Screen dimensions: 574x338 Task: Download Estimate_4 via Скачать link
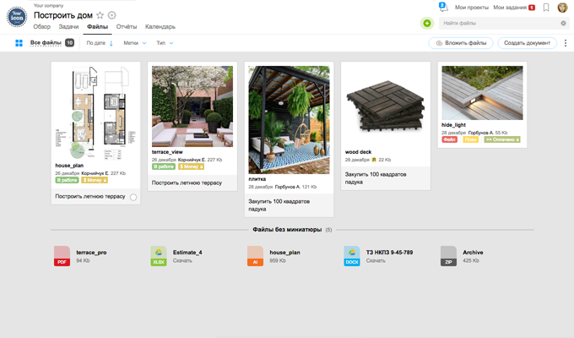[182, 260]
